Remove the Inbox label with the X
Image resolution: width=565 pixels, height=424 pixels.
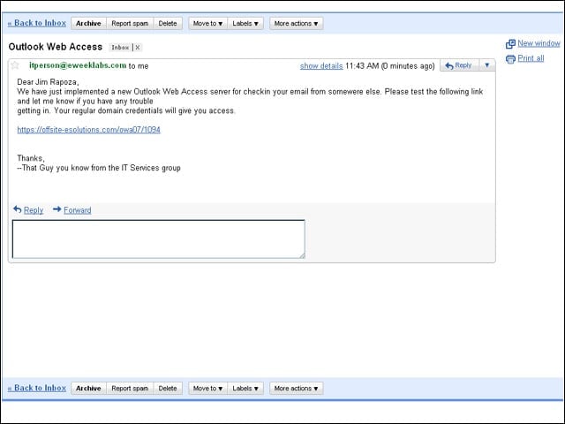138,47
